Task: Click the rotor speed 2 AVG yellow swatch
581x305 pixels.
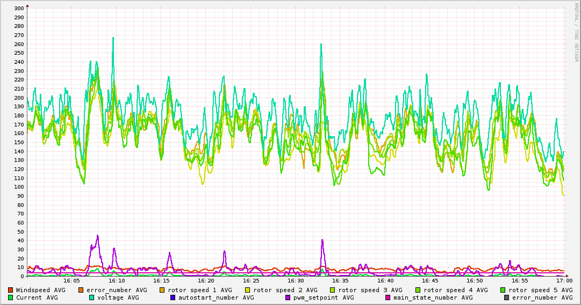Action: coord(248,290)
